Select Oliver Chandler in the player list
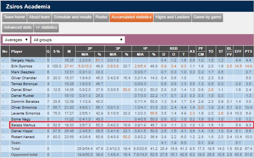254x158 pixels. click(x=24, y=78)
